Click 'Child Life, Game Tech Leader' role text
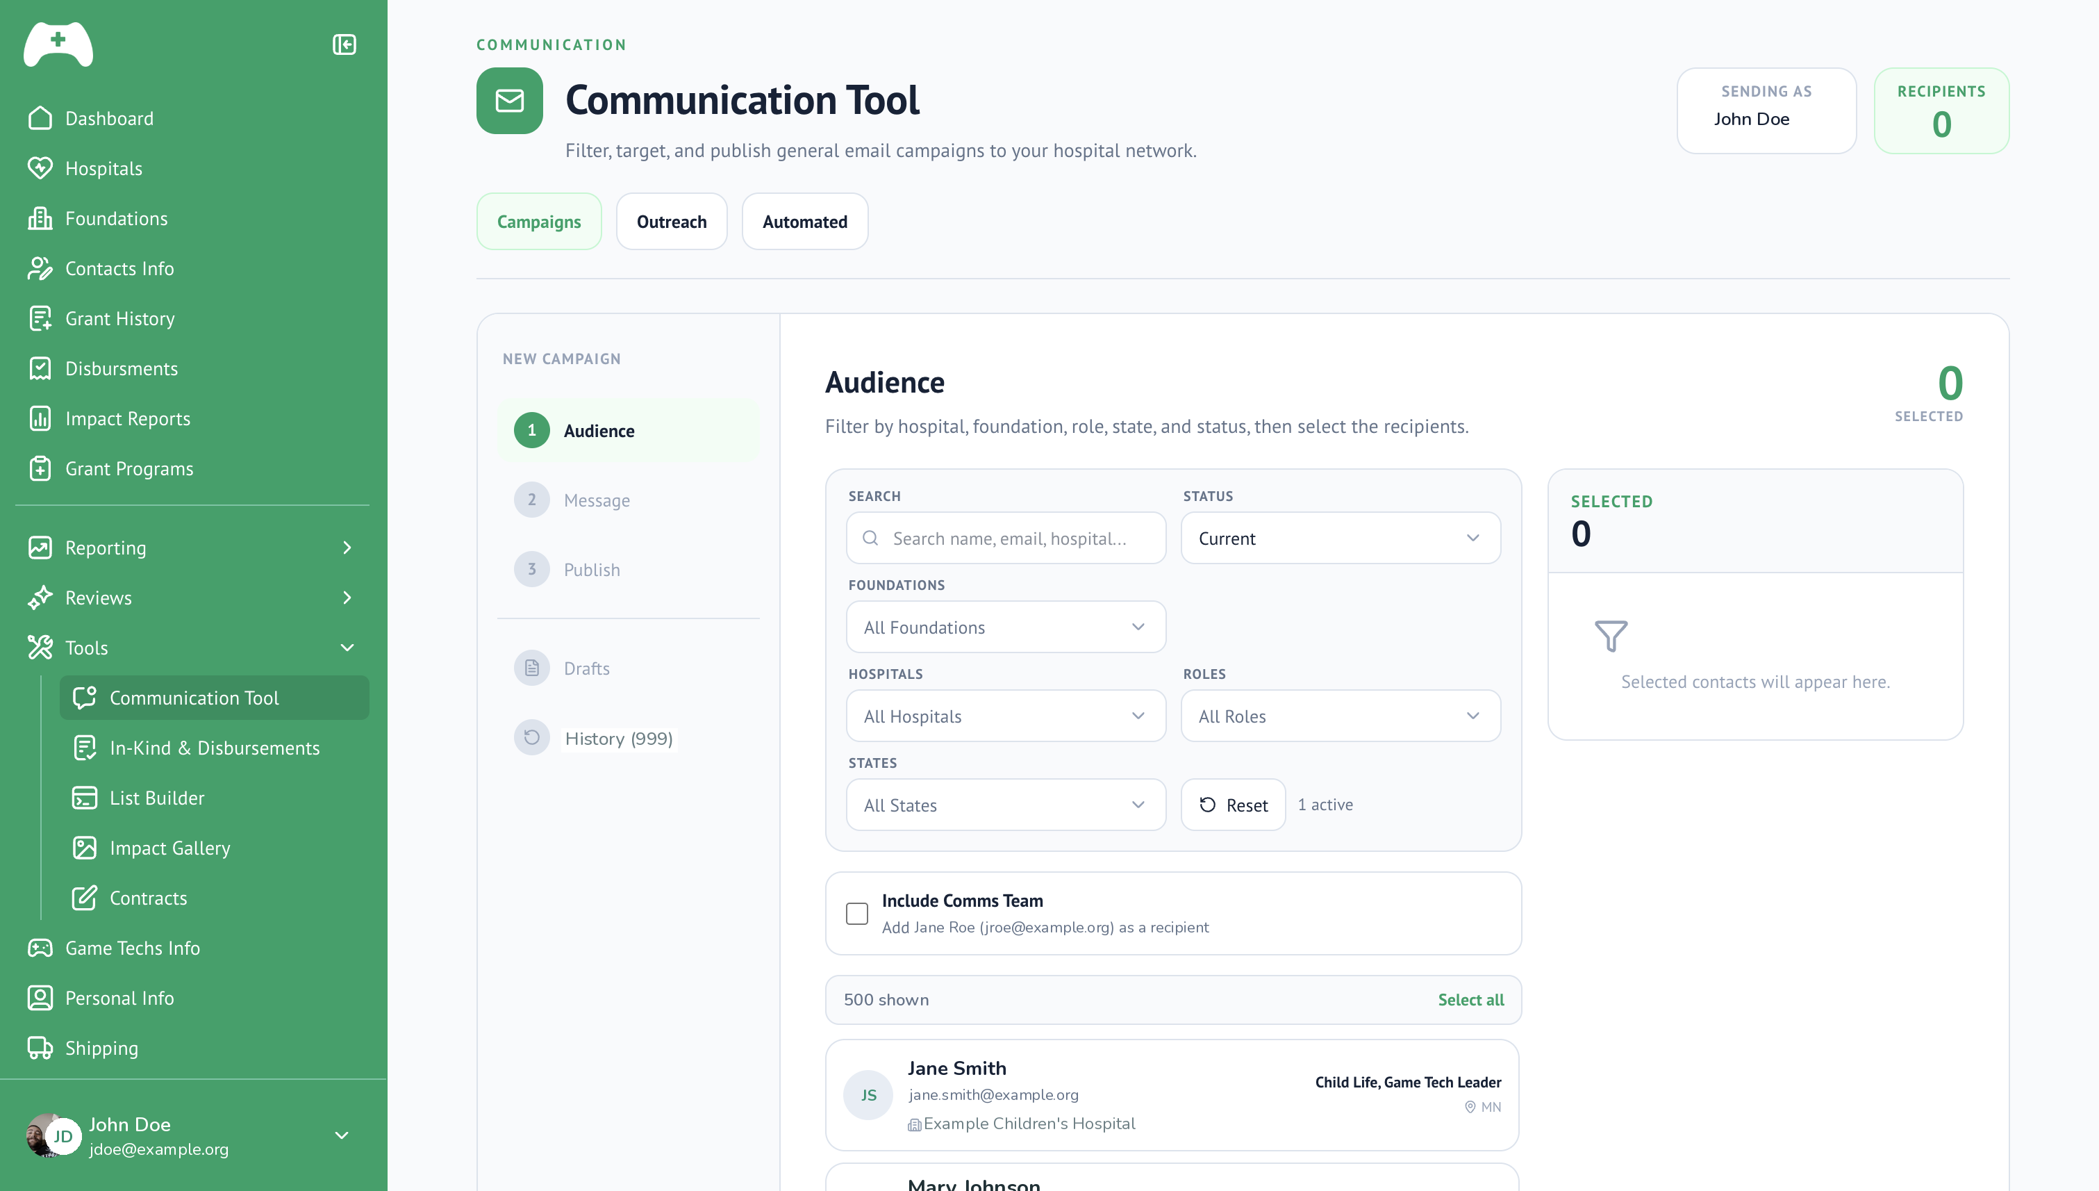Screen dimensions: 2099x1191 [1408, 1082]
